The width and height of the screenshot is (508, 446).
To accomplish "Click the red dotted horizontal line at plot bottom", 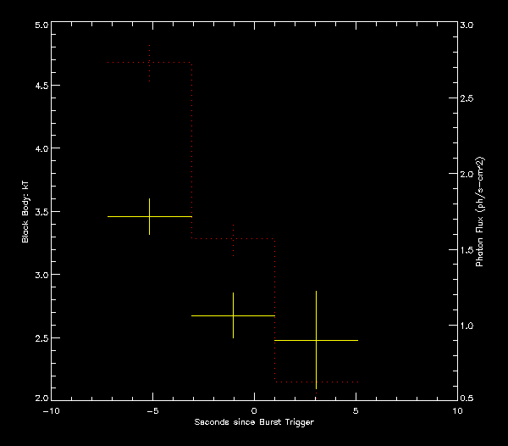I will [317, 382].
